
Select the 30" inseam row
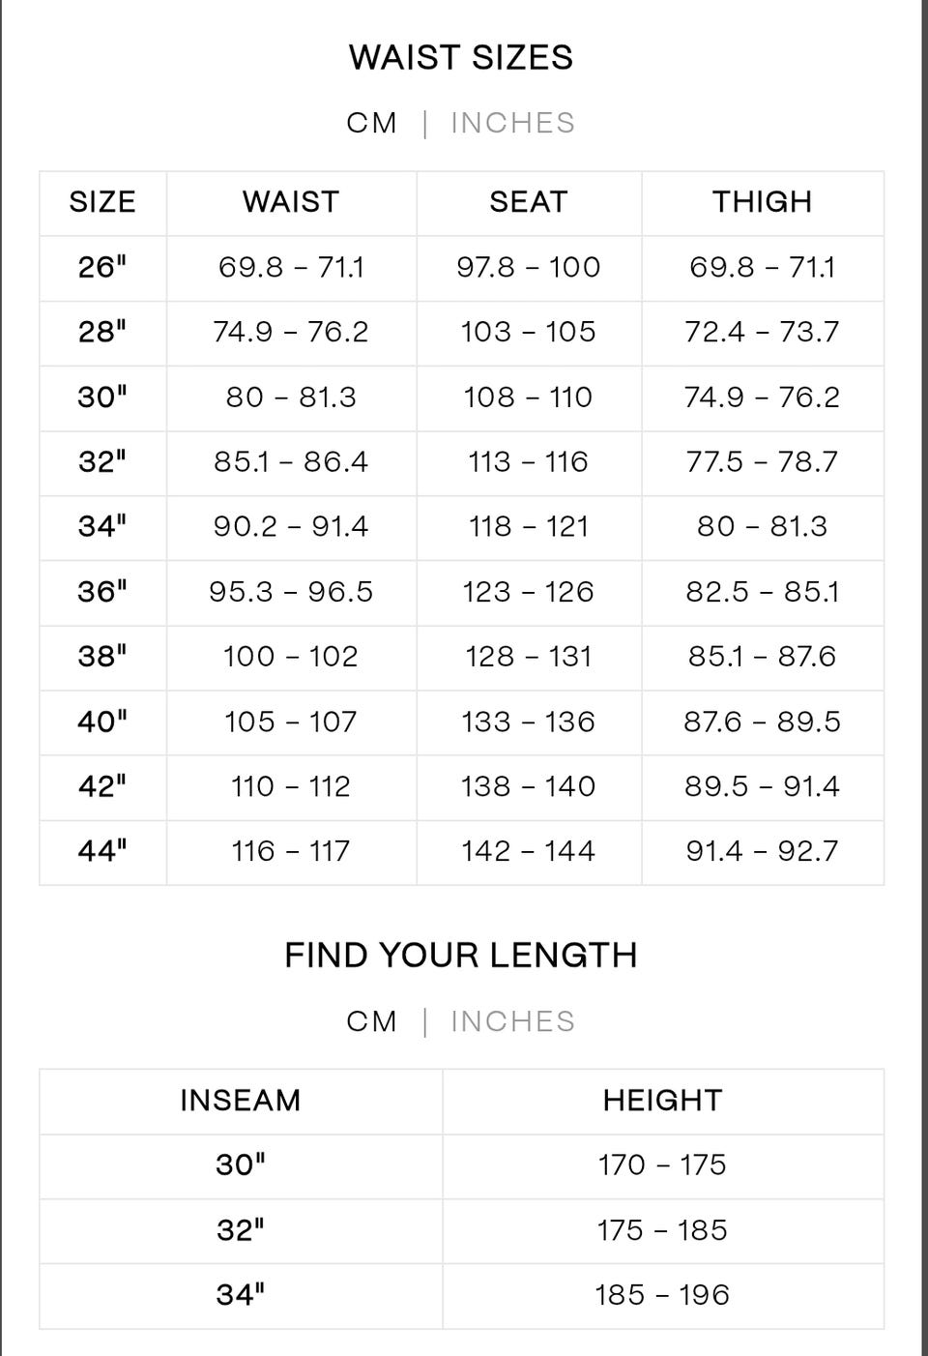[461, 1165]
